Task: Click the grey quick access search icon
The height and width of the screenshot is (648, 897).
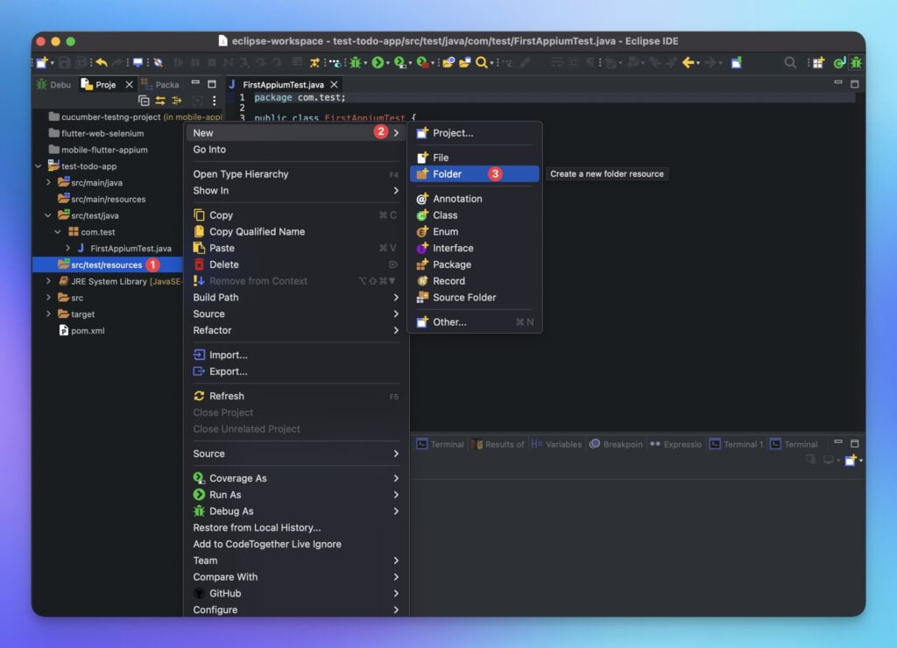Action: pos(790,62)
